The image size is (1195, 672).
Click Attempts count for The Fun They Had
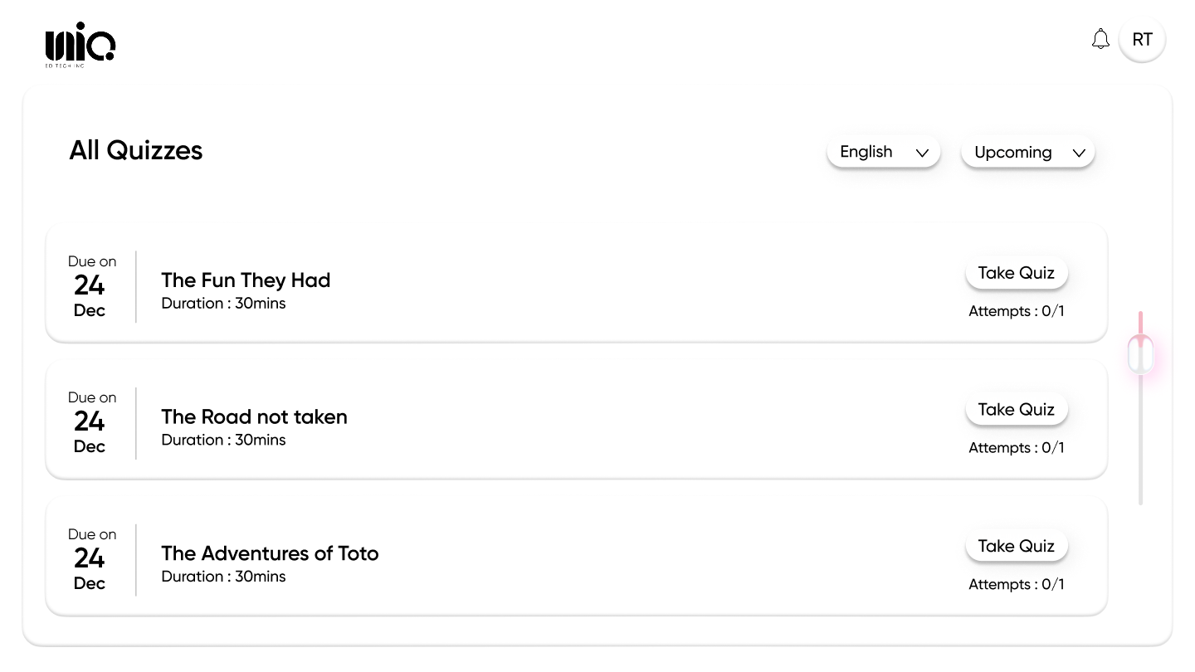[1016, 312]
